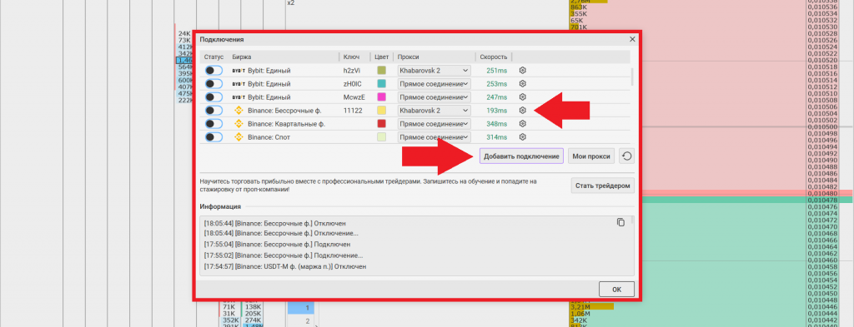Viewport: 854px width, 327px height.
Task: Close the Подключения dialog
Action: pyautogui.click(x=632, y=40)
